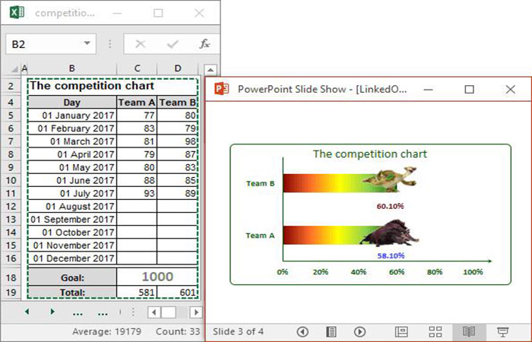The height and width of the screenshot is (342, 532).
Task: Go to next sheet tab arrow
Action: pyautogui.click(x=52, y=312)
